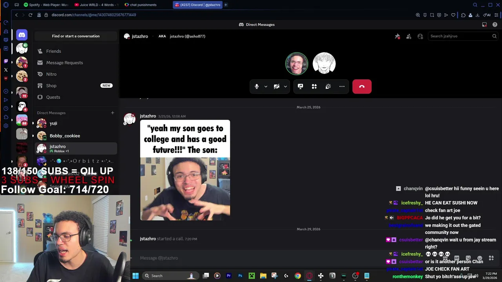Open pinned messages for jstazhro
The width and height of the screenshot is (502, 282).
397,36
